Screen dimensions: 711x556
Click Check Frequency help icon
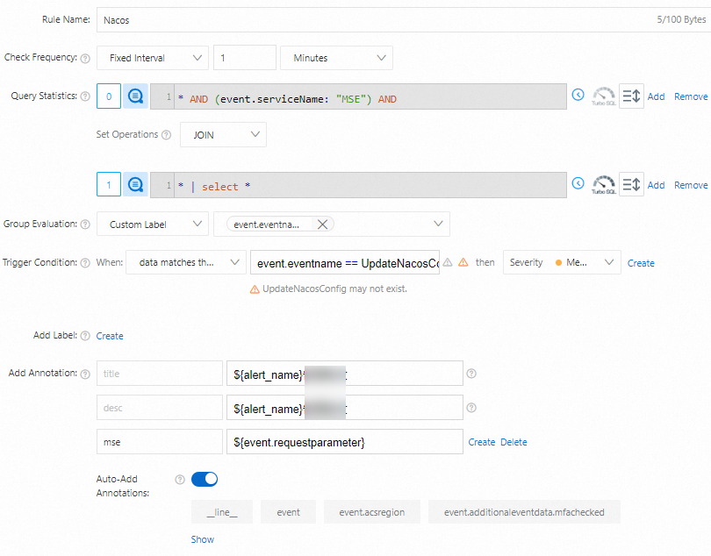[x=85, y=59]
